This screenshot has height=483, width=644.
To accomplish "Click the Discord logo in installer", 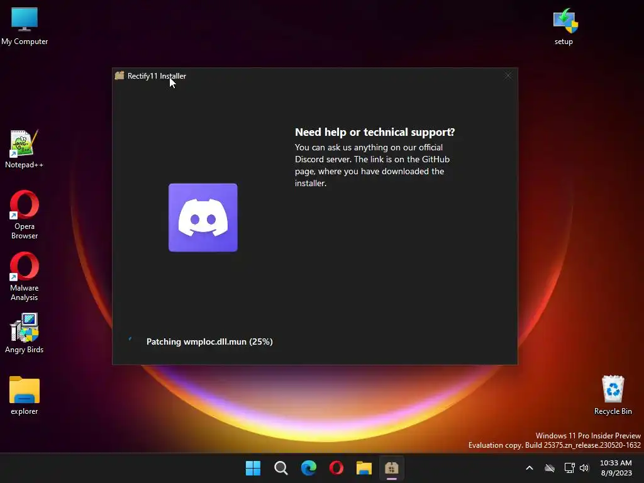I will point(203,218).
